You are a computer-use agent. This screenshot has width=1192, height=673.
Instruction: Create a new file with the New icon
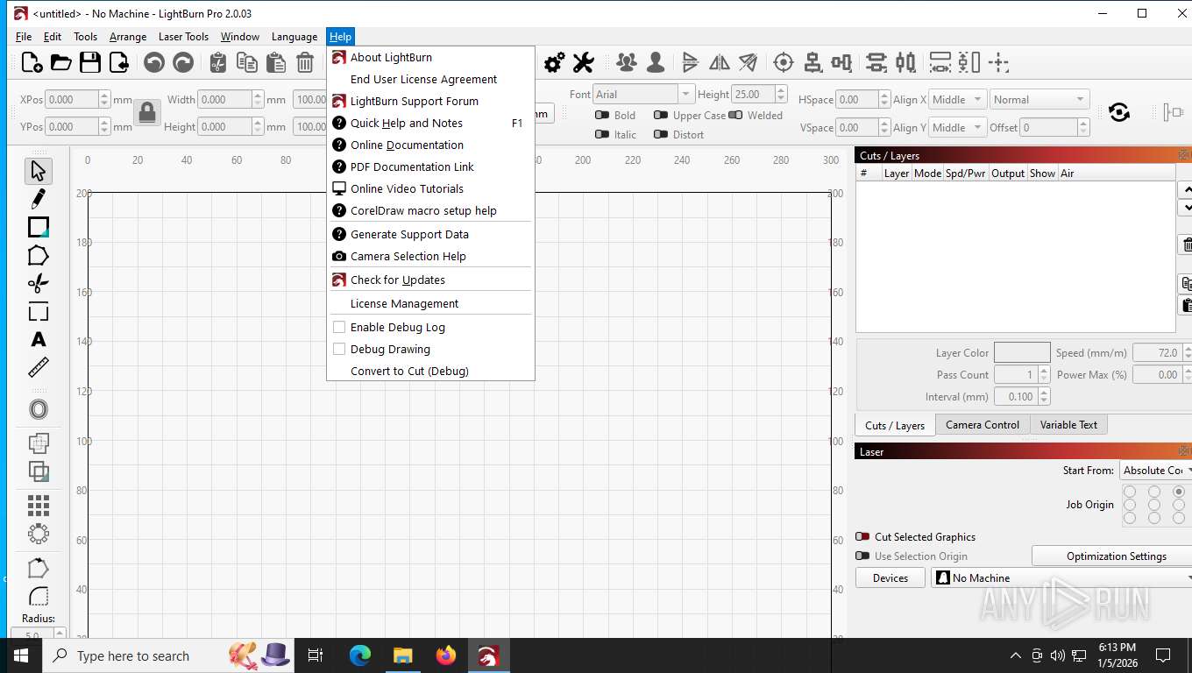point(32,62)
